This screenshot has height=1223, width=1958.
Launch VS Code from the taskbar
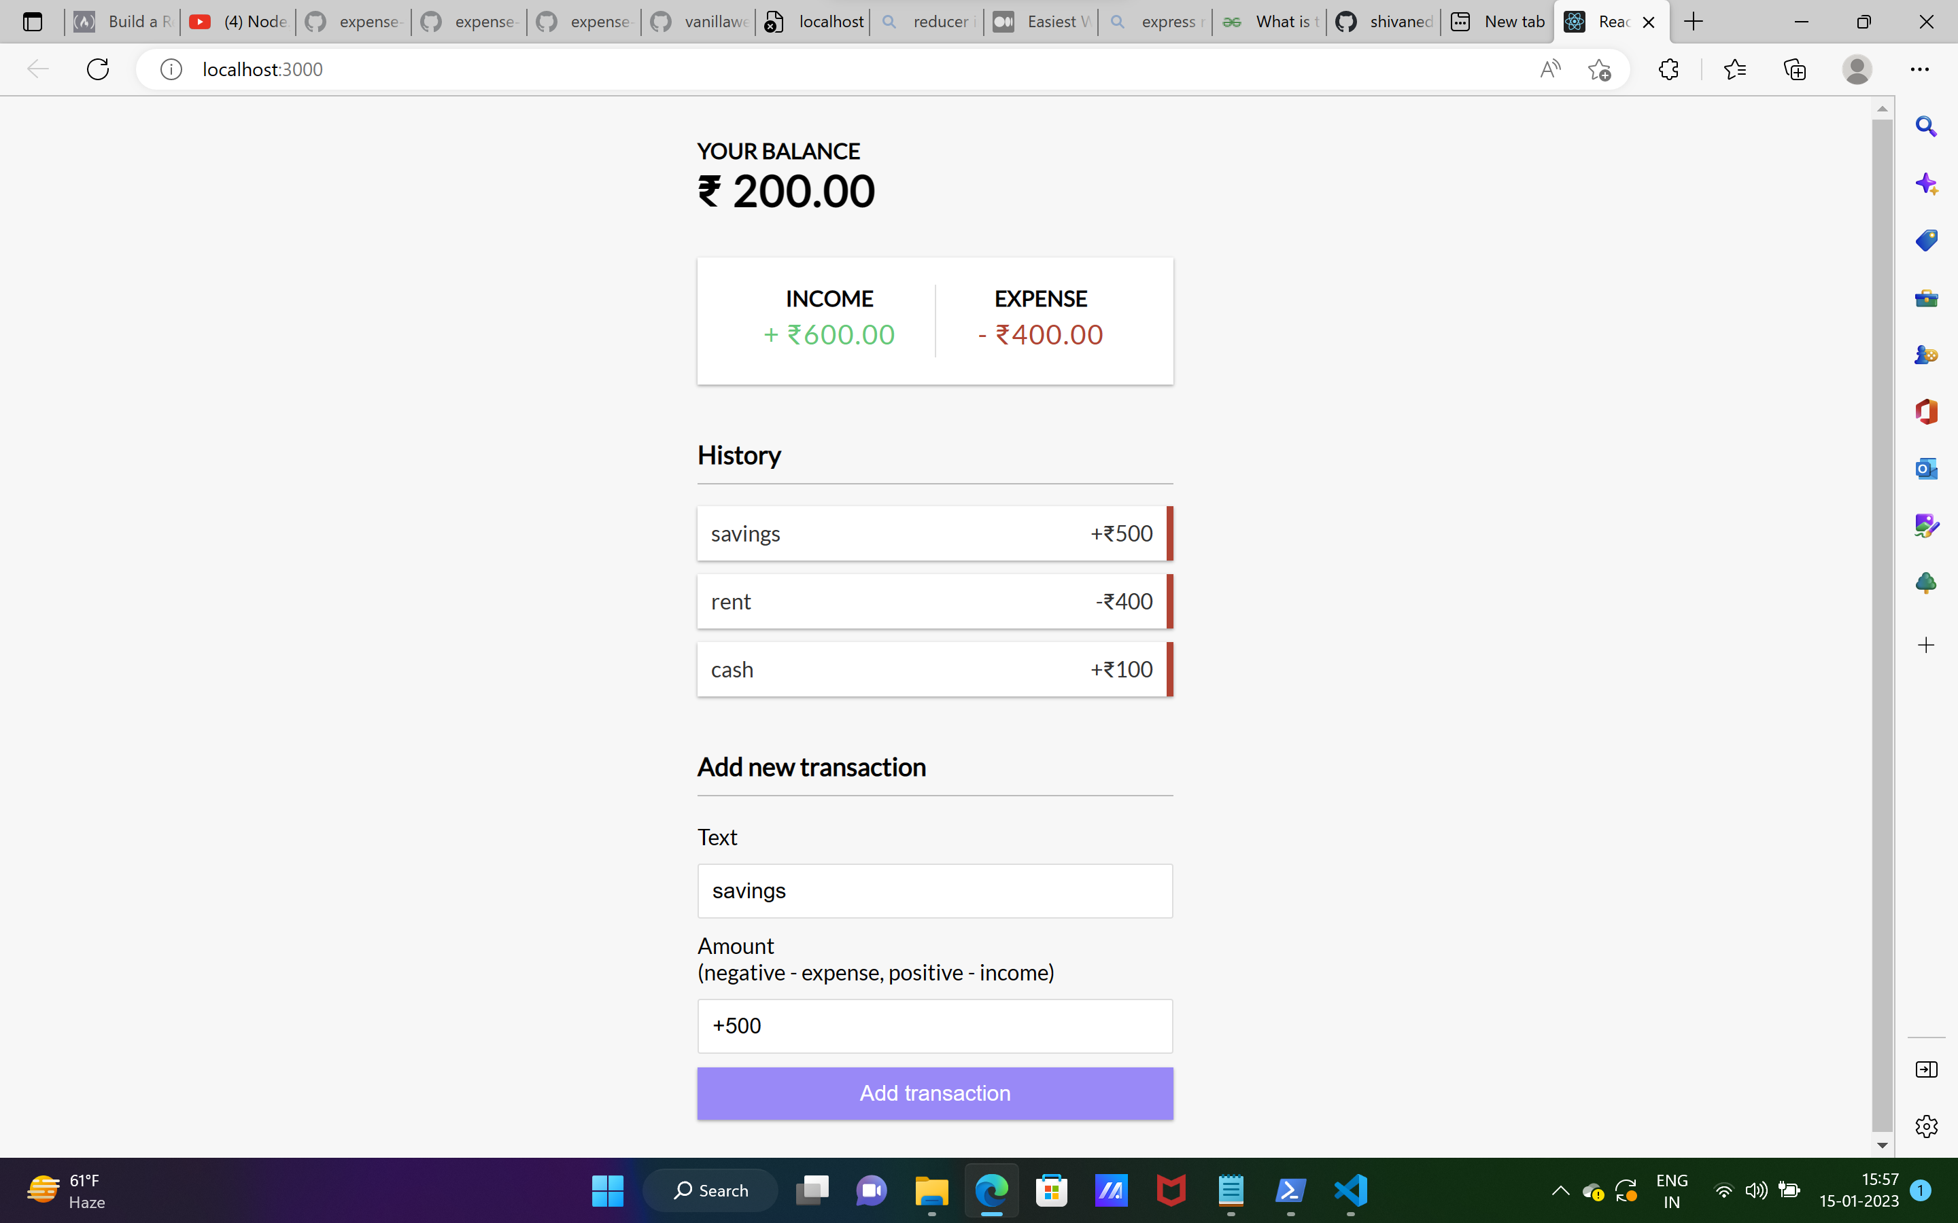click(x=1350, y=1190)
